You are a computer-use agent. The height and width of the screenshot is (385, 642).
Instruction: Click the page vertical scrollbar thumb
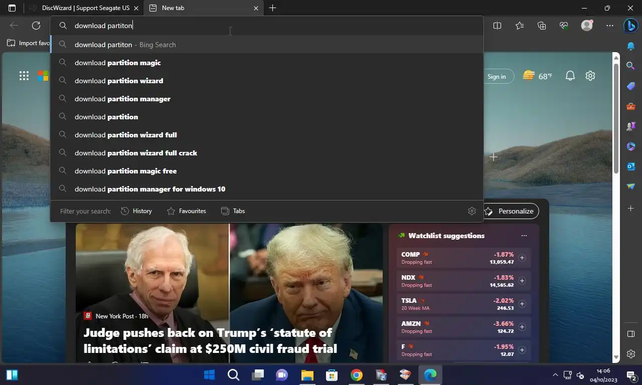pos(616,118)
